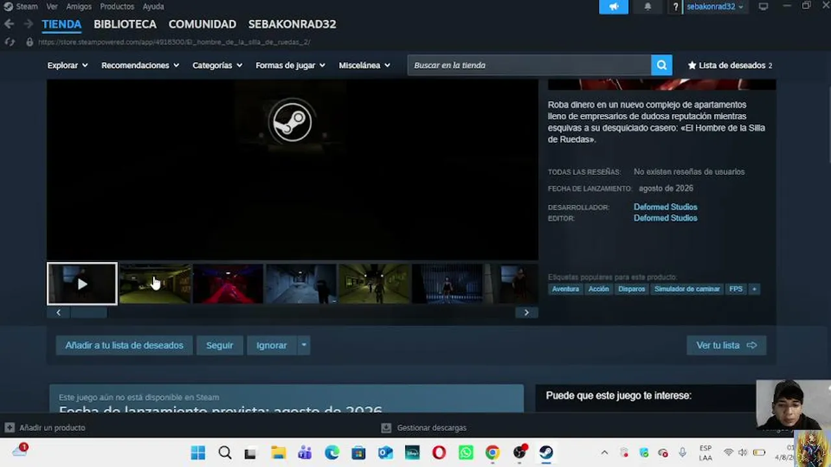Open the Categorías dropdown
831x467 pixels.
pyautogui.click(x=217, y=65)
